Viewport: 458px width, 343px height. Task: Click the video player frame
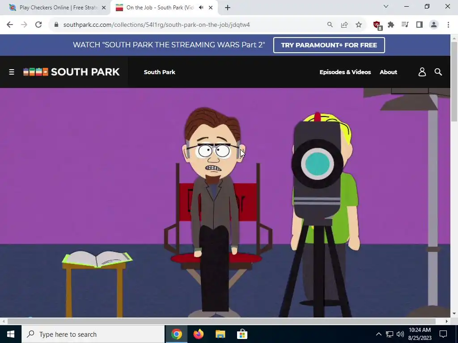[x=225, y=202]
